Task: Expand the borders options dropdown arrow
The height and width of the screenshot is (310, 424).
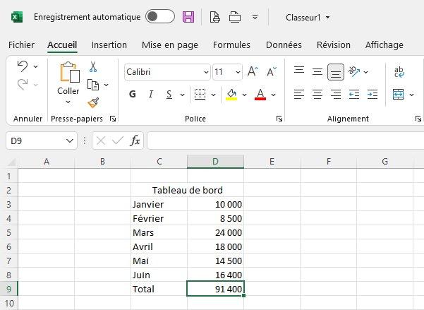Action: point(213,95)
